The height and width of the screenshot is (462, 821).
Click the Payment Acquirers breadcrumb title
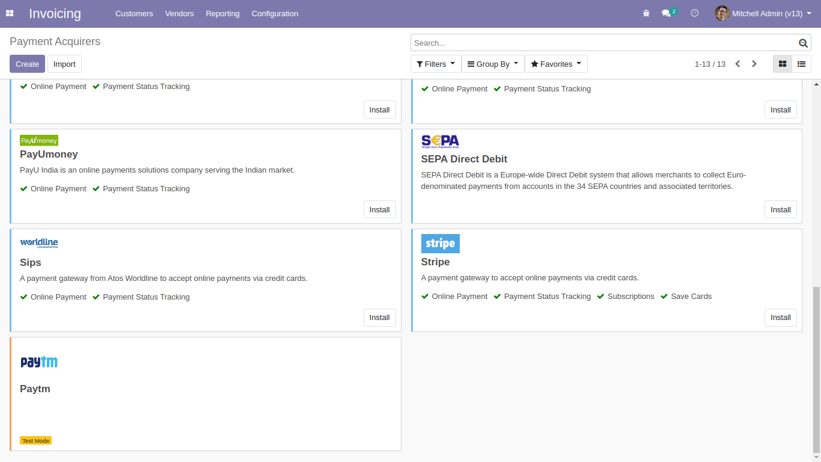55,42
